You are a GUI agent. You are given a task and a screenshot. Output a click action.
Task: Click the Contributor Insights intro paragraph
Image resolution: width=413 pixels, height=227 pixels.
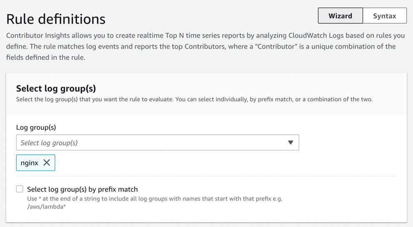(200, 46)
